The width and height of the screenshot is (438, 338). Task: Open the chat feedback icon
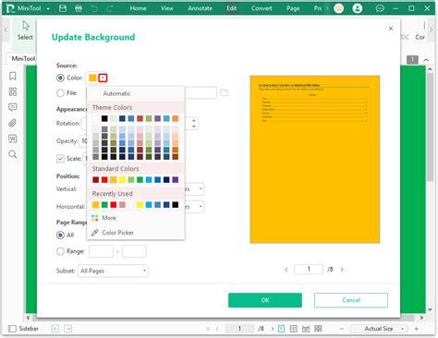pos(380,8)
